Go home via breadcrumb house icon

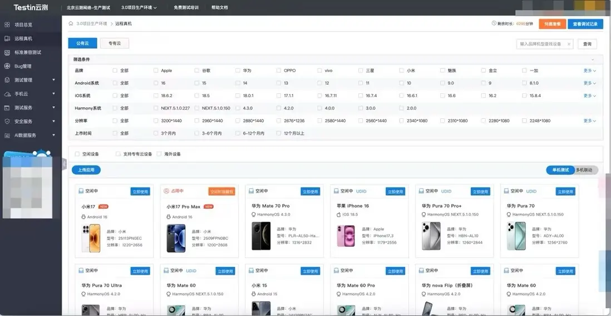[x=71, y=23]
